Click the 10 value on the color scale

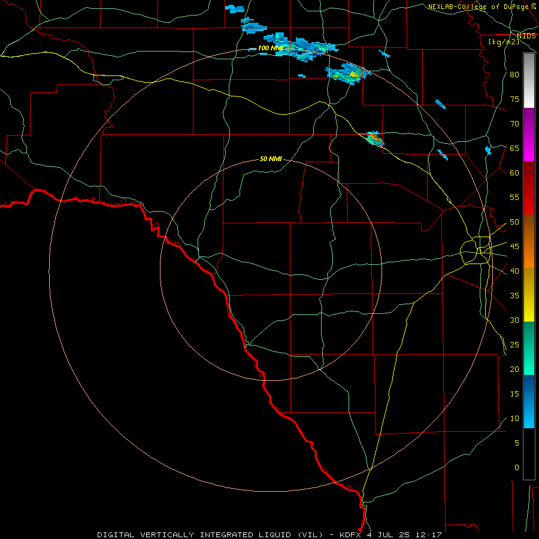[514, 419]
